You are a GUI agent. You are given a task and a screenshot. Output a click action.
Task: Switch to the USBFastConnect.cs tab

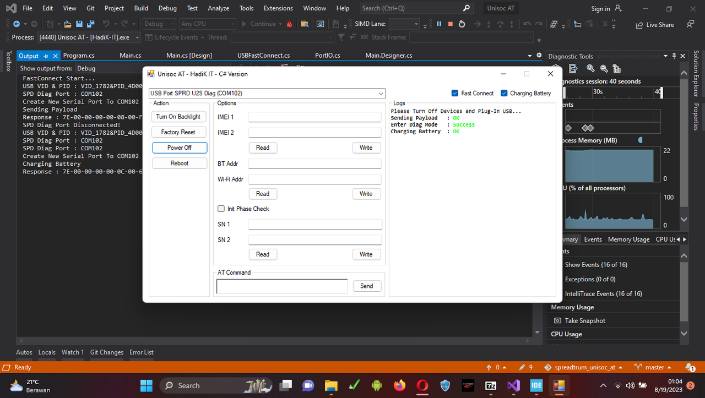263,56
